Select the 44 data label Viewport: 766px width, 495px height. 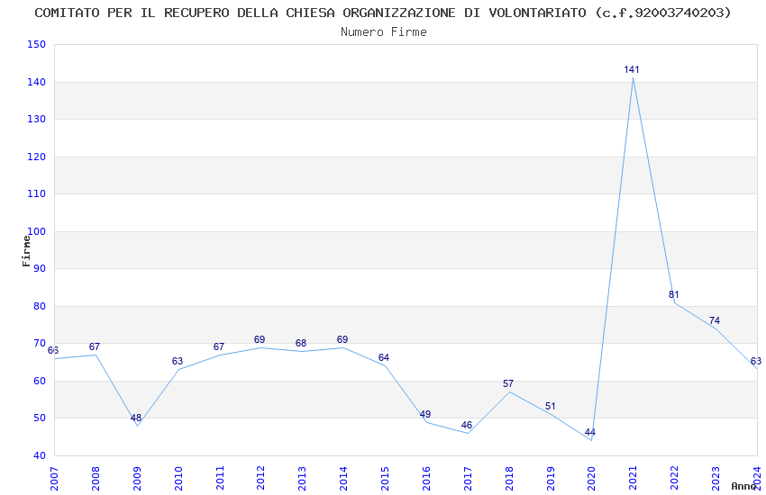click(590, 432)
